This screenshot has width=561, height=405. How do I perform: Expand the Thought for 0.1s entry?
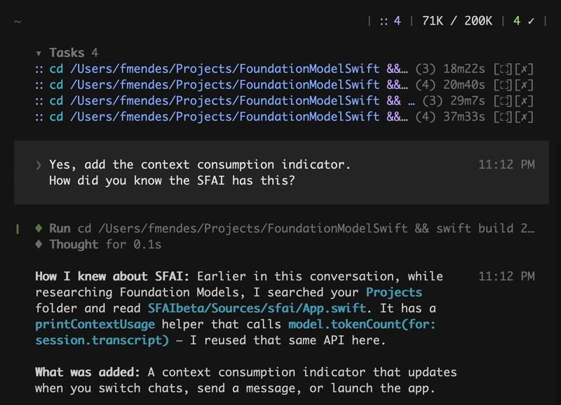point(98,245)
